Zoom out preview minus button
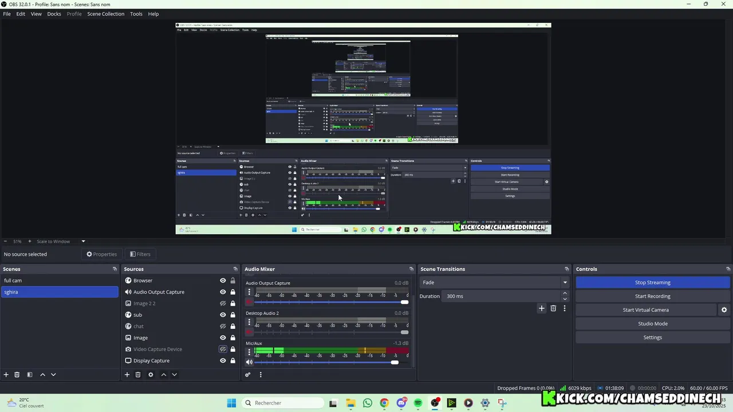Viewport: 733px width, 412px height. pos(5,241)
